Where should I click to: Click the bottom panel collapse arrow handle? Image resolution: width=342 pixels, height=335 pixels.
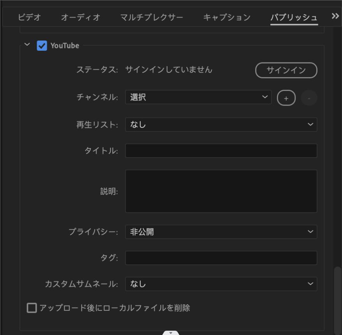pos(171,333)
